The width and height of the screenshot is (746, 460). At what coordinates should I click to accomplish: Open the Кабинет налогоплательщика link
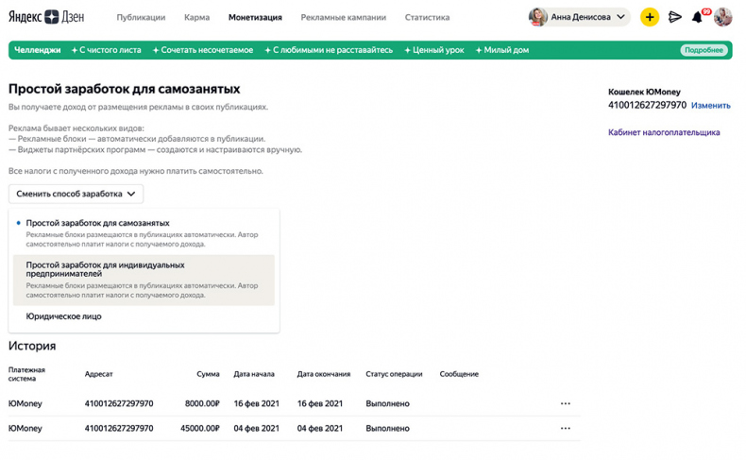[x=663, y=132]
